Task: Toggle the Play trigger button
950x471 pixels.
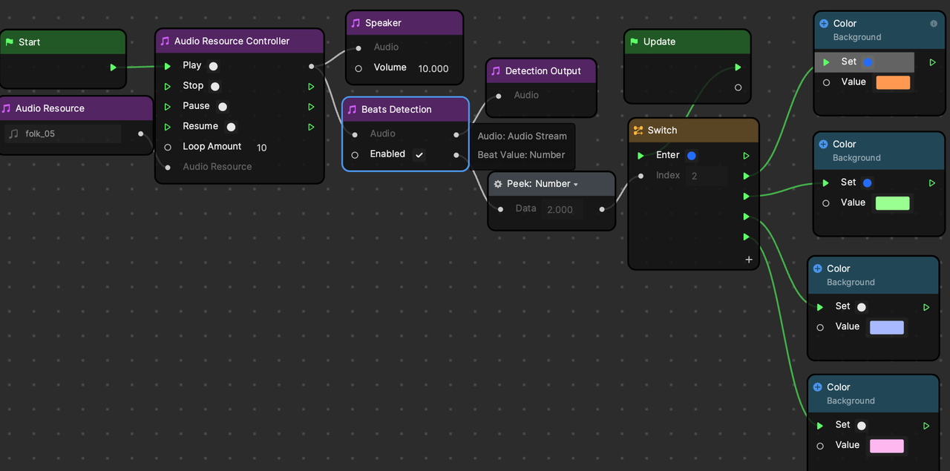Action: pos(213,66)
